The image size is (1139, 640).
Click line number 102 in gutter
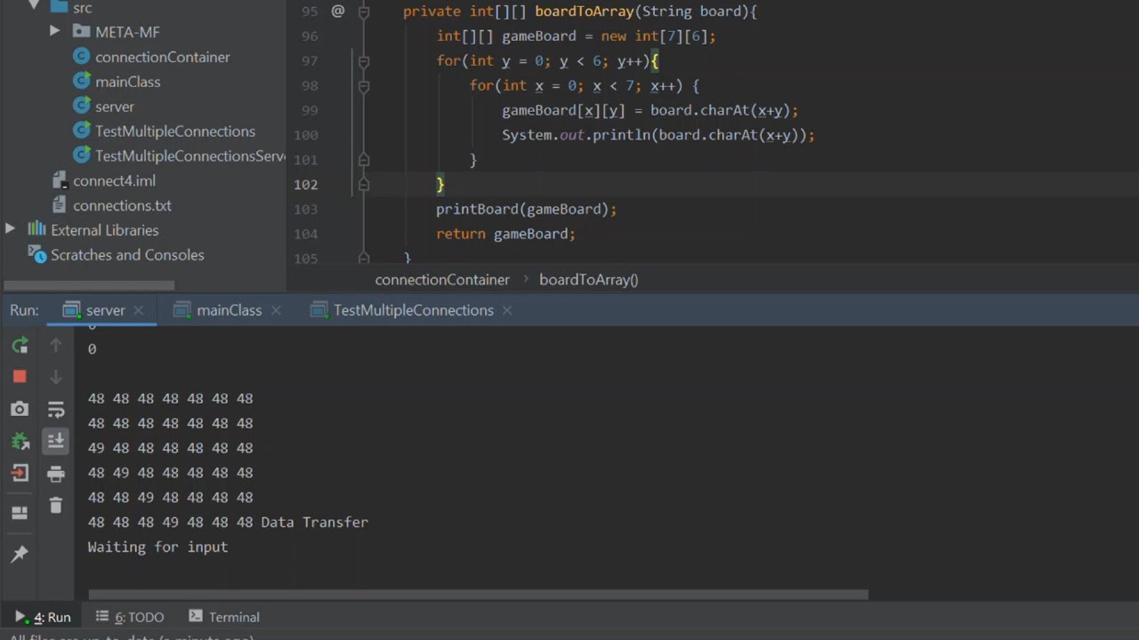(305, 184)
